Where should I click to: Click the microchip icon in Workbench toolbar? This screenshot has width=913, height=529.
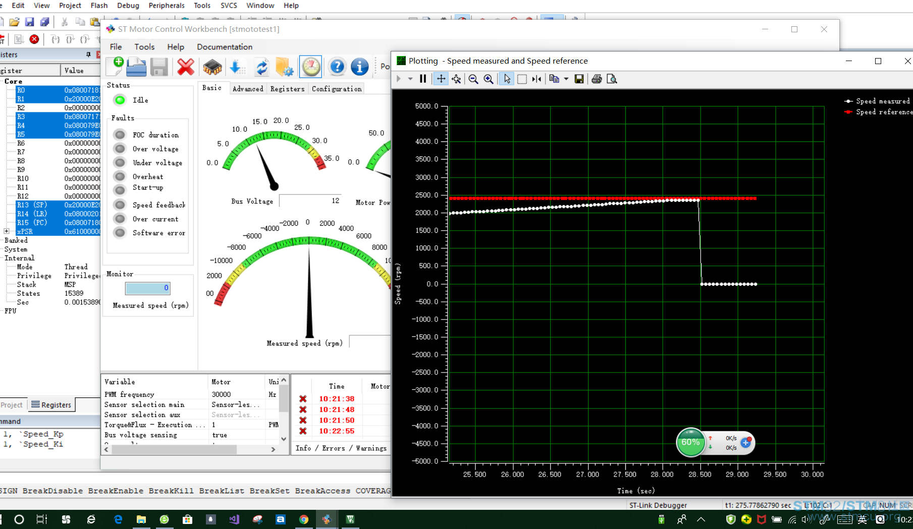212,67
